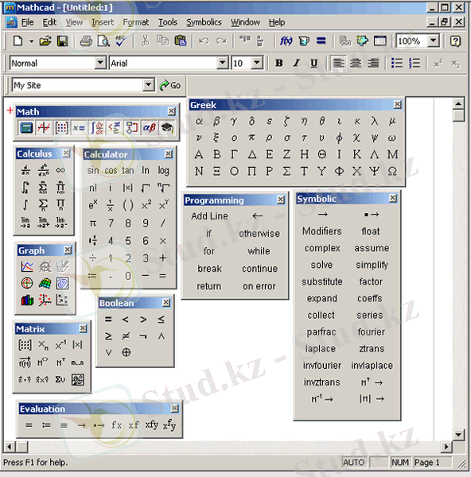The height and width of the screenshot is (477, 471).
Task: Click the Greek symbol toolbar button in Math palette
Action: (x=150, y=128)
